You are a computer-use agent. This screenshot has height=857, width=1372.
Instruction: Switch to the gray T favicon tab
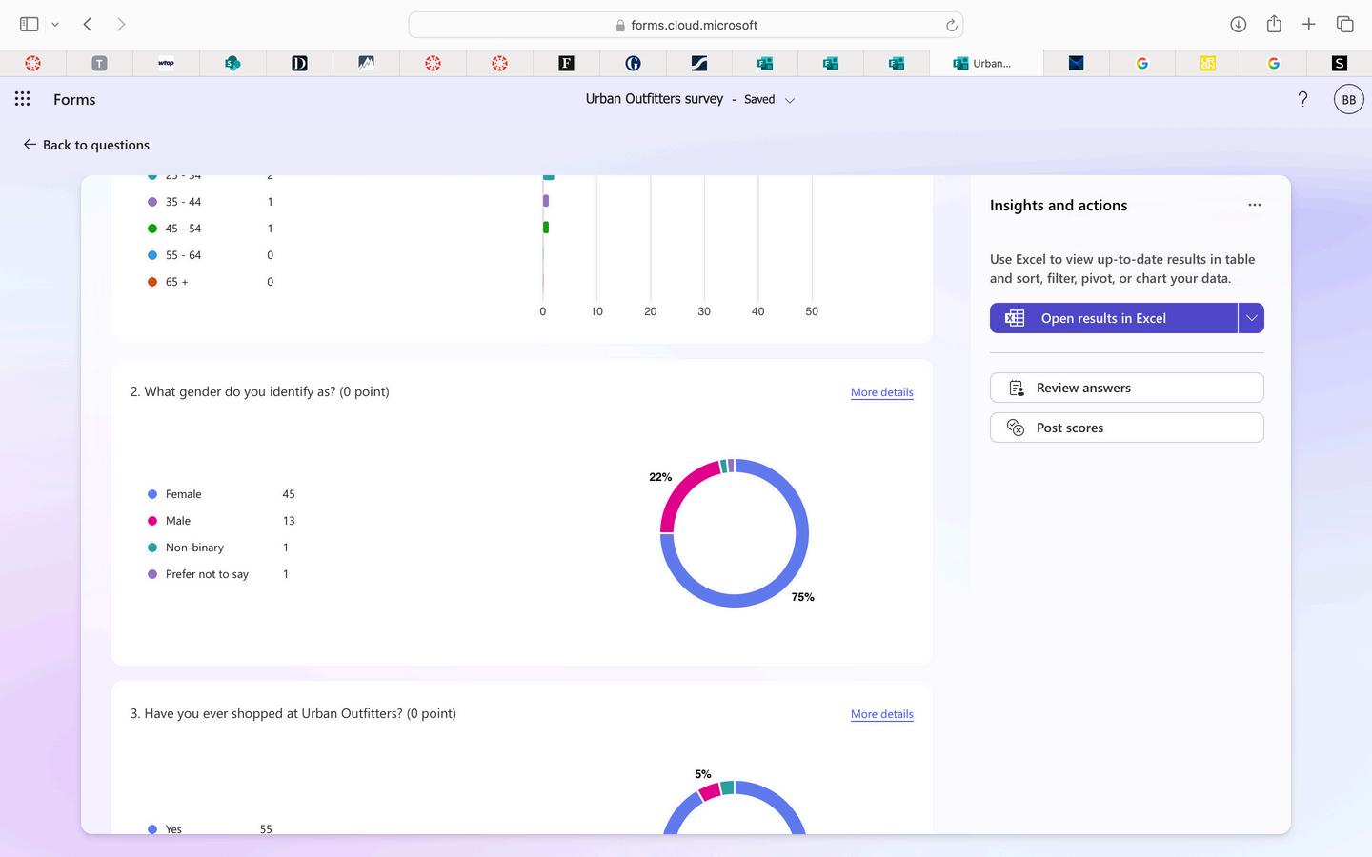coord(99,63)
